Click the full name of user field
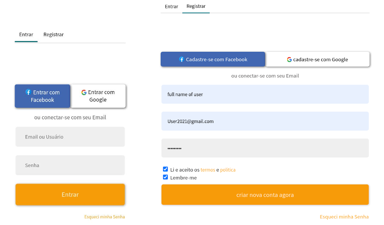The width and height of the screenshot is (384, 225). click(265, 94)
